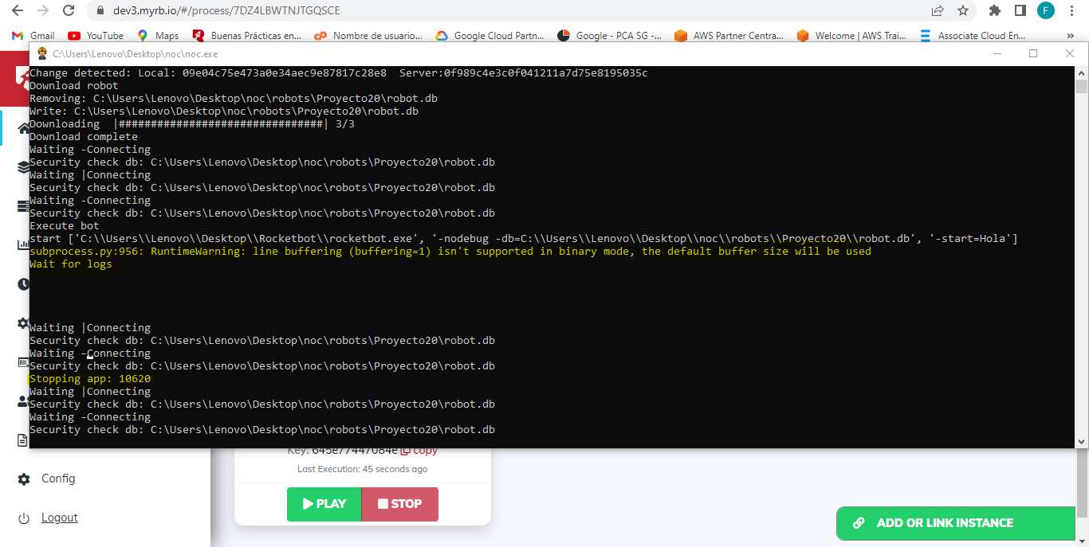Click the Logout link in sidebar

60,518
